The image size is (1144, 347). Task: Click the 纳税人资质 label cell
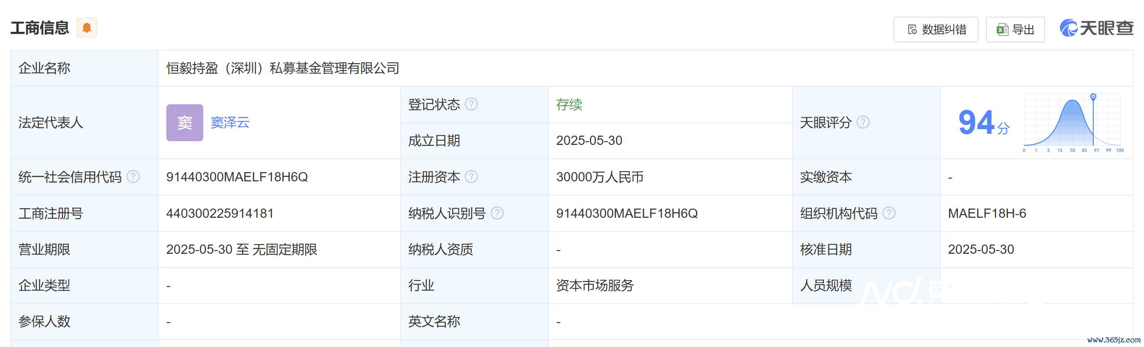click(474, 250)
